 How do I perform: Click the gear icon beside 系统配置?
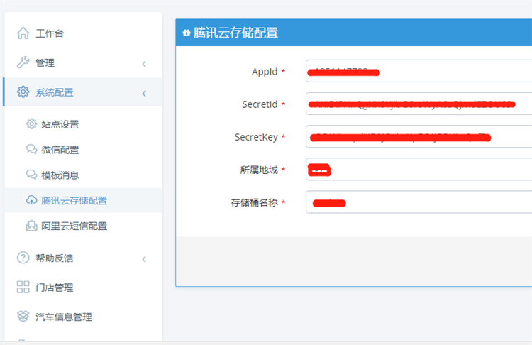(23, 92)
